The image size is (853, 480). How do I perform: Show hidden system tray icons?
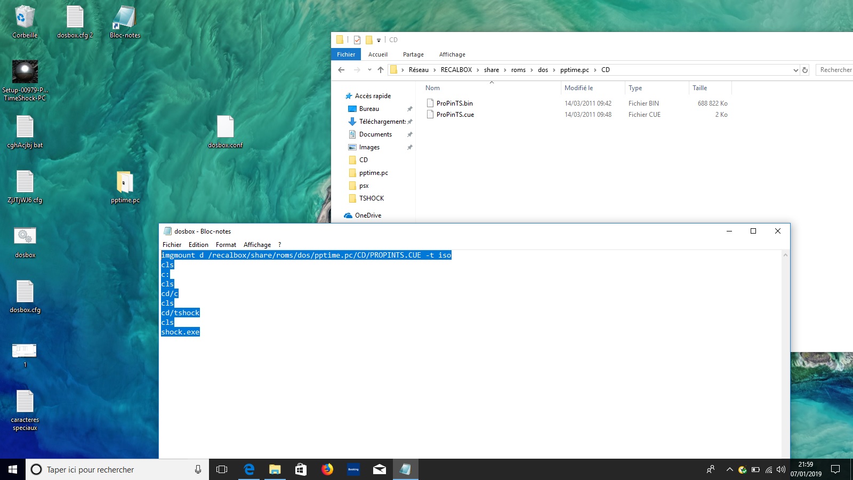(x=729, y=469)
